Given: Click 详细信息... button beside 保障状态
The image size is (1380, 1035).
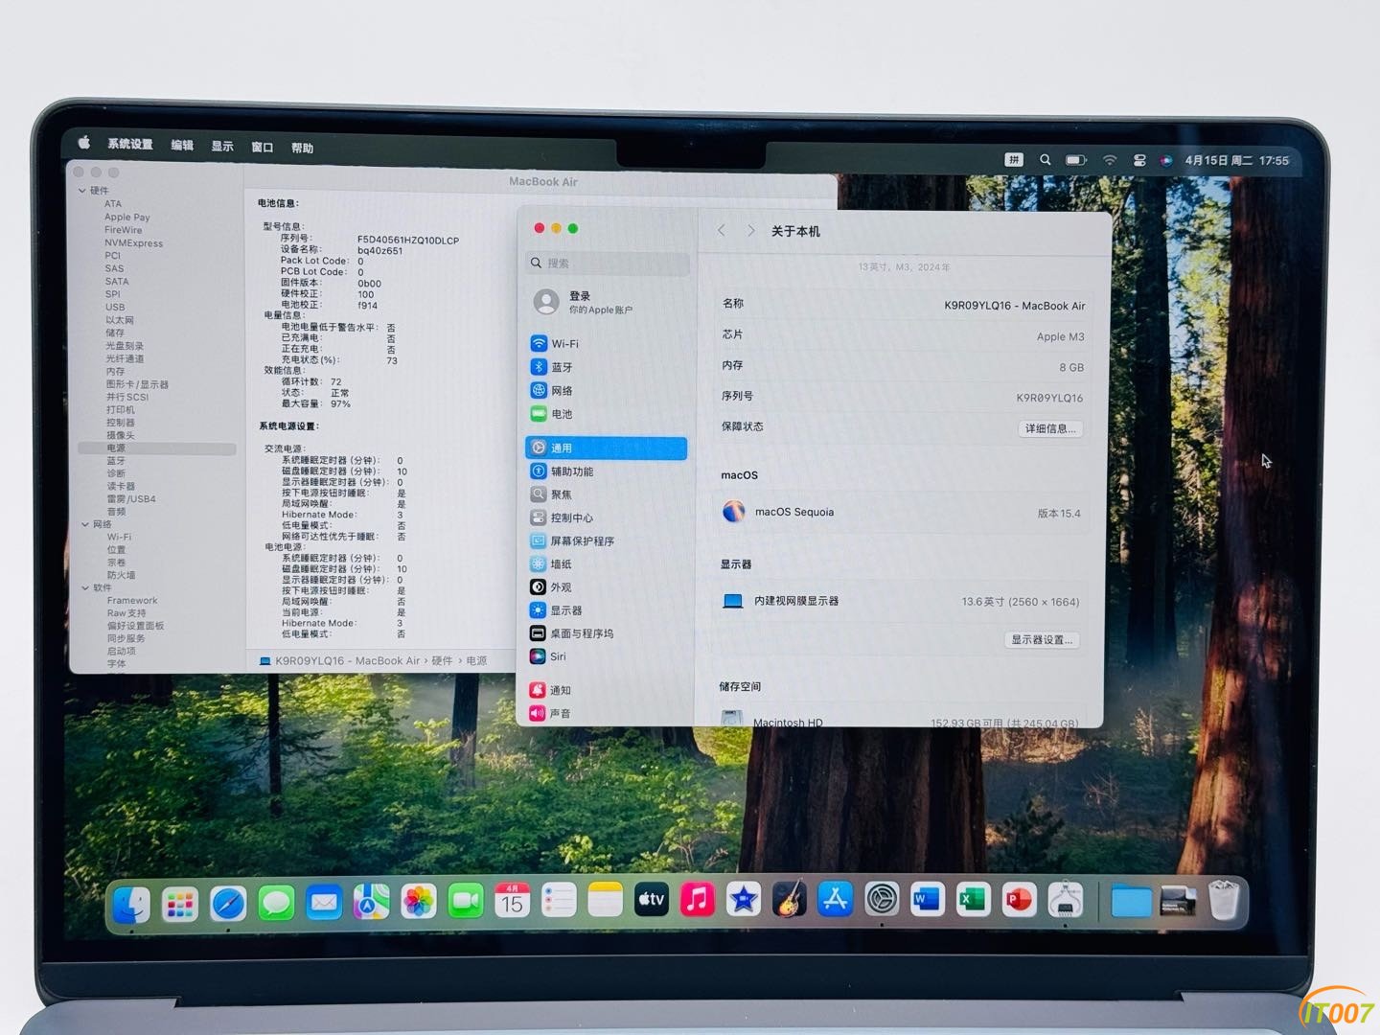Looking at the screenshot, I should tap(1050, 428).
